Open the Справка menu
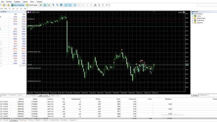The width and height of the screenshot is (217, 122). (39, 2)
